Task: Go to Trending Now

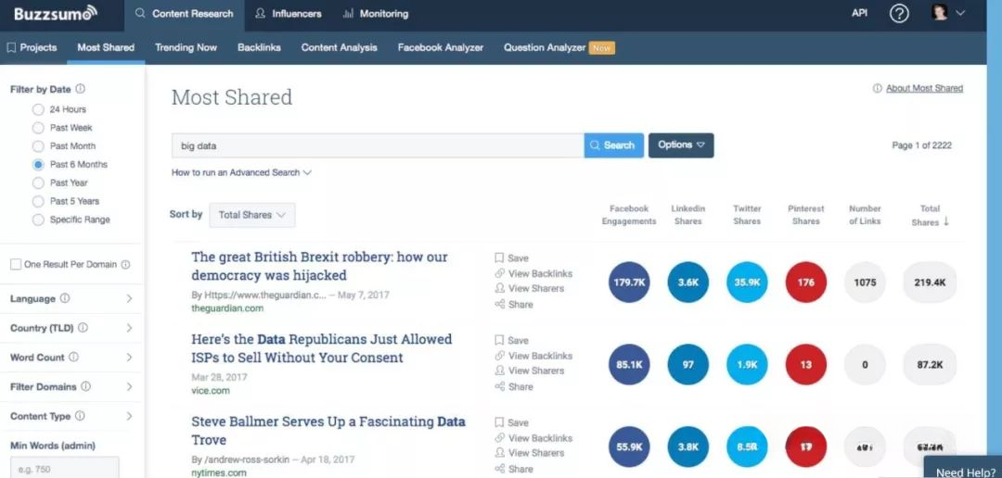Action: click(x=186, y=47)
